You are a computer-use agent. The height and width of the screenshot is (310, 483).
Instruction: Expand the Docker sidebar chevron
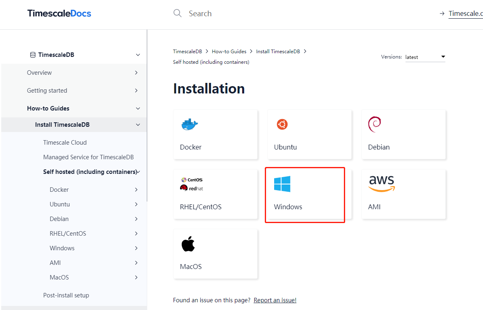tap(136, 190)
